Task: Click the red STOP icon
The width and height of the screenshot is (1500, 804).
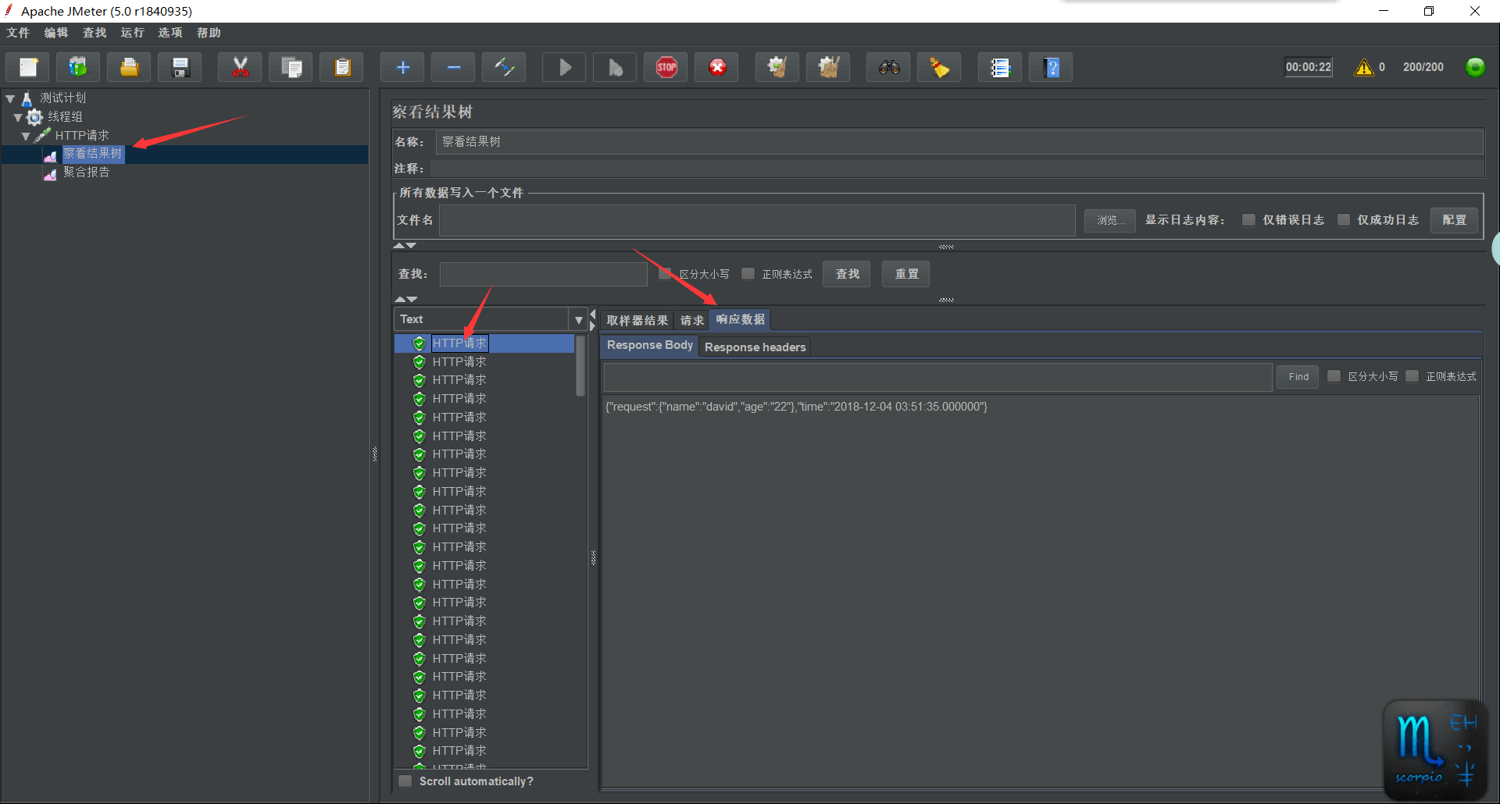Action: click(x=666, y=67)
